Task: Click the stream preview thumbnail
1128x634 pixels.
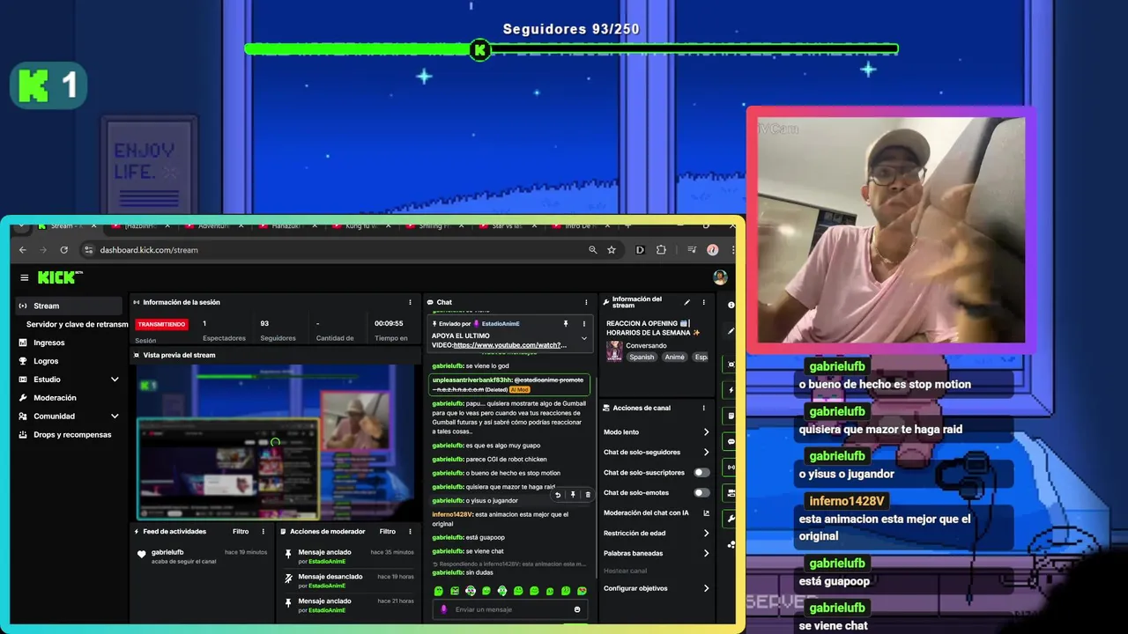Action: pos(277,442)
